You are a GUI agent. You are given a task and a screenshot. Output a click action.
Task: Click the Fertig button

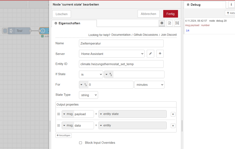pos(171,14)
